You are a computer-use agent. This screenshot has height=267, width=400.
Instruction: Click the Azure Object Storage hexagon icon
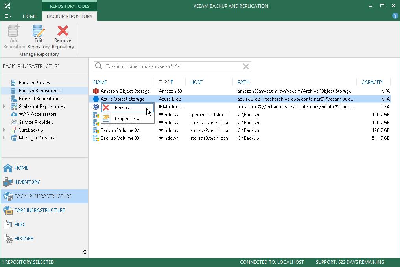click(x=96, y=99)
